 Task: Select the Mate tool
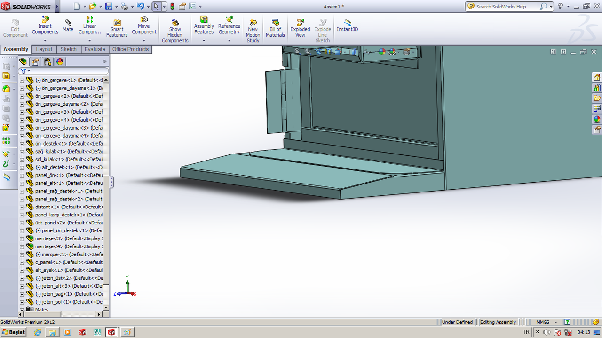coord(68,25)
